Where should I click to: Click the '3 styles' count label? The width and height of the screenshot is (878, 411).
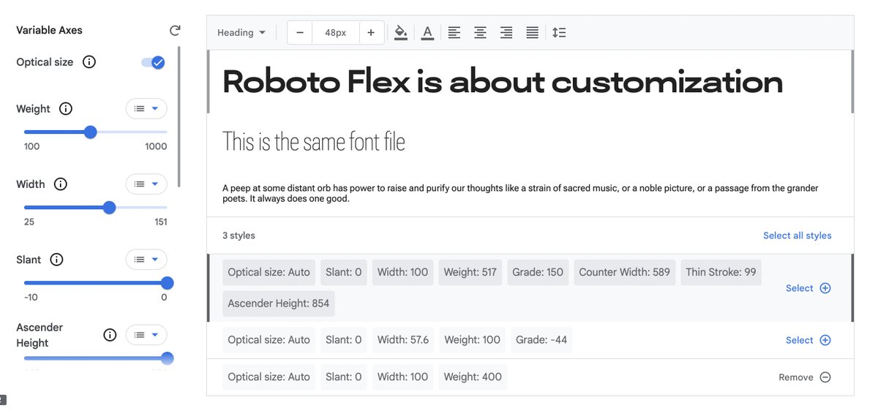pyautogui.click(x=239, y=235)
